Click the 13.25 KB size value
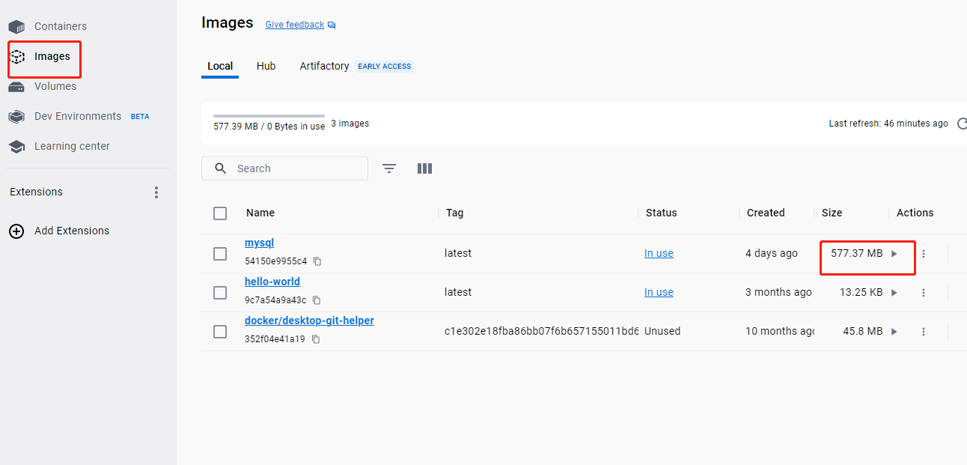Screen dimensions: 967x465 [861, 293]
